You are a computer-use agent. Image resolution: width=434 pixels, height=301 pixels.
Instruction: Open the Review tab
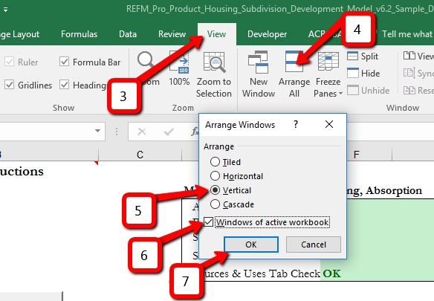click(x=172, y=34)
